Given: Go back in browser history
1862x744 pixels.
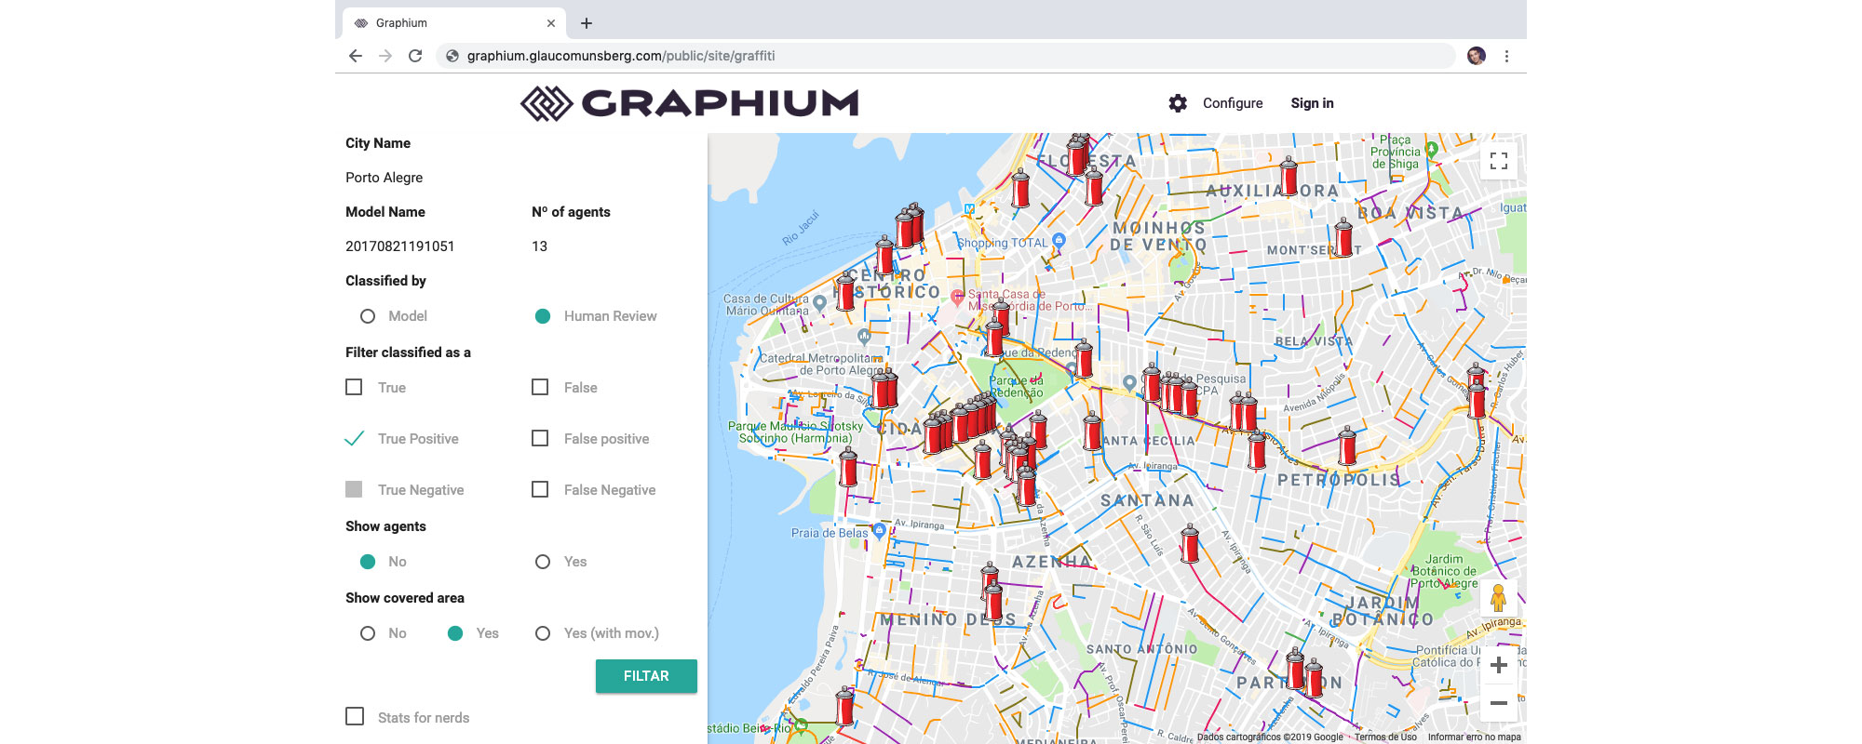Looking at the screenshot, I should coord(356,56).
